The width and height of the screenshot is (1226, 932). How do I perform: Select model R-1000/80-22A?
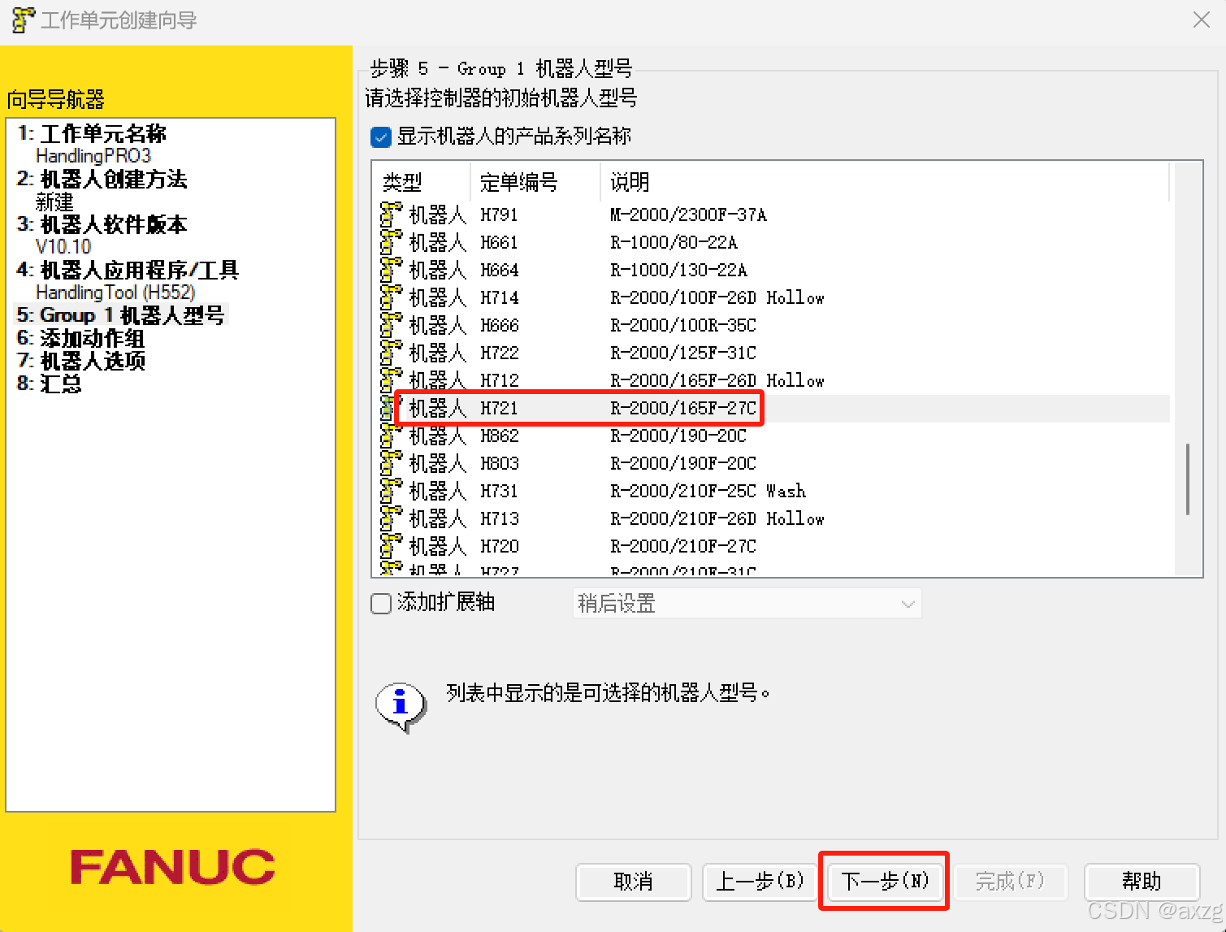[674, 242]
